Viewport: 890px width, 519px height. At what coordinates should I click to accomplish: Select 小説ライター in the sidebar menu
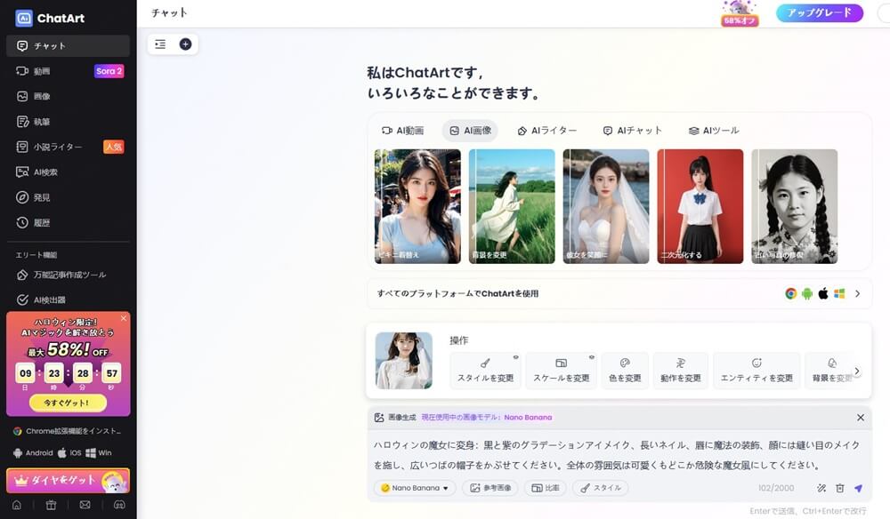click(x=59, y=147)
